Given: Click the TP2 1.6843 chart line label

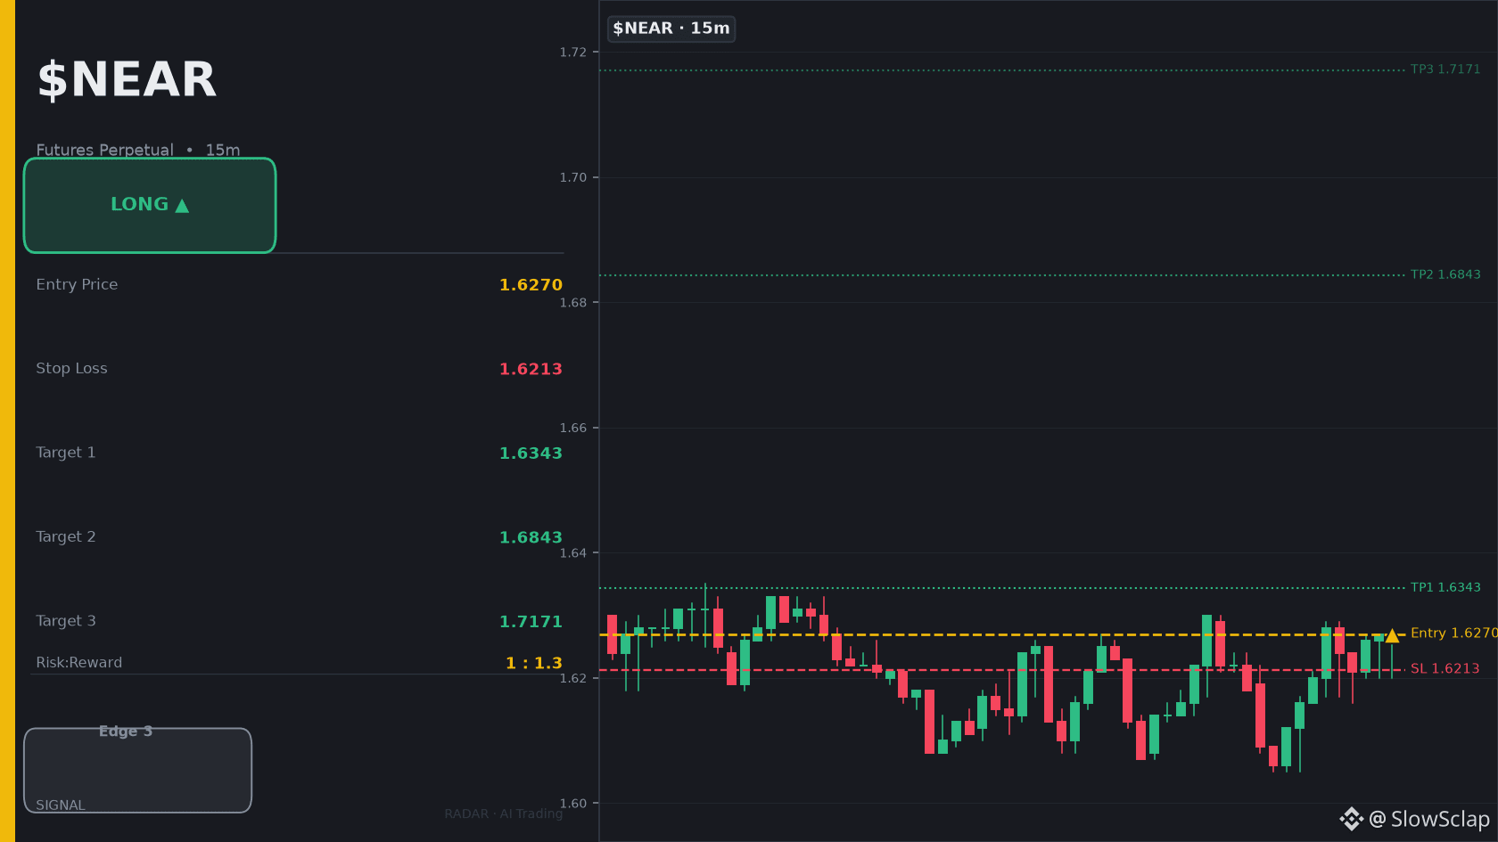Looking at the screenshot, I should (1445, 274).
